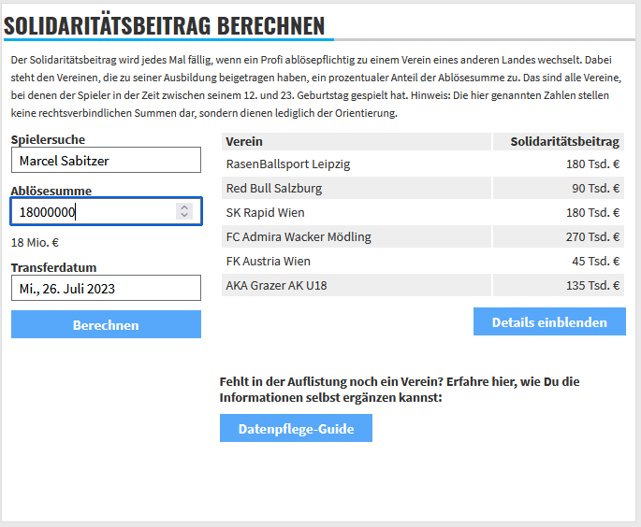Click the 180 Tsd. € value for Rapid Wien
The width and height of the screenshot is (641, 527).
tap(592, 213)
